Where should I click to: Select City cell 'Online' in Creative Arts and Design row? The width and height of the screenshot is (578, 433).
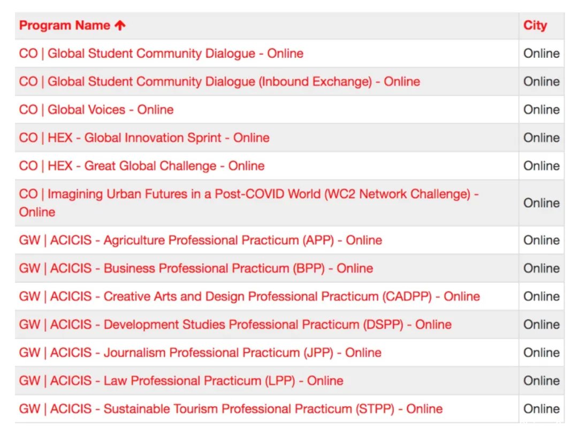pyautogui.click(x=542, y=296)
